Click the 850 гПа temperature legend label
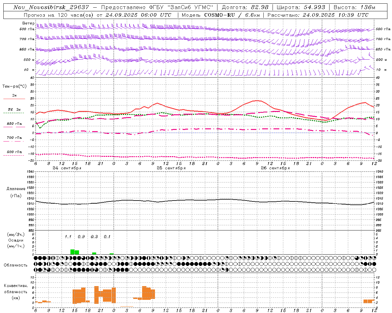Viewport: 392px width, 313px height. click(14, 124)
